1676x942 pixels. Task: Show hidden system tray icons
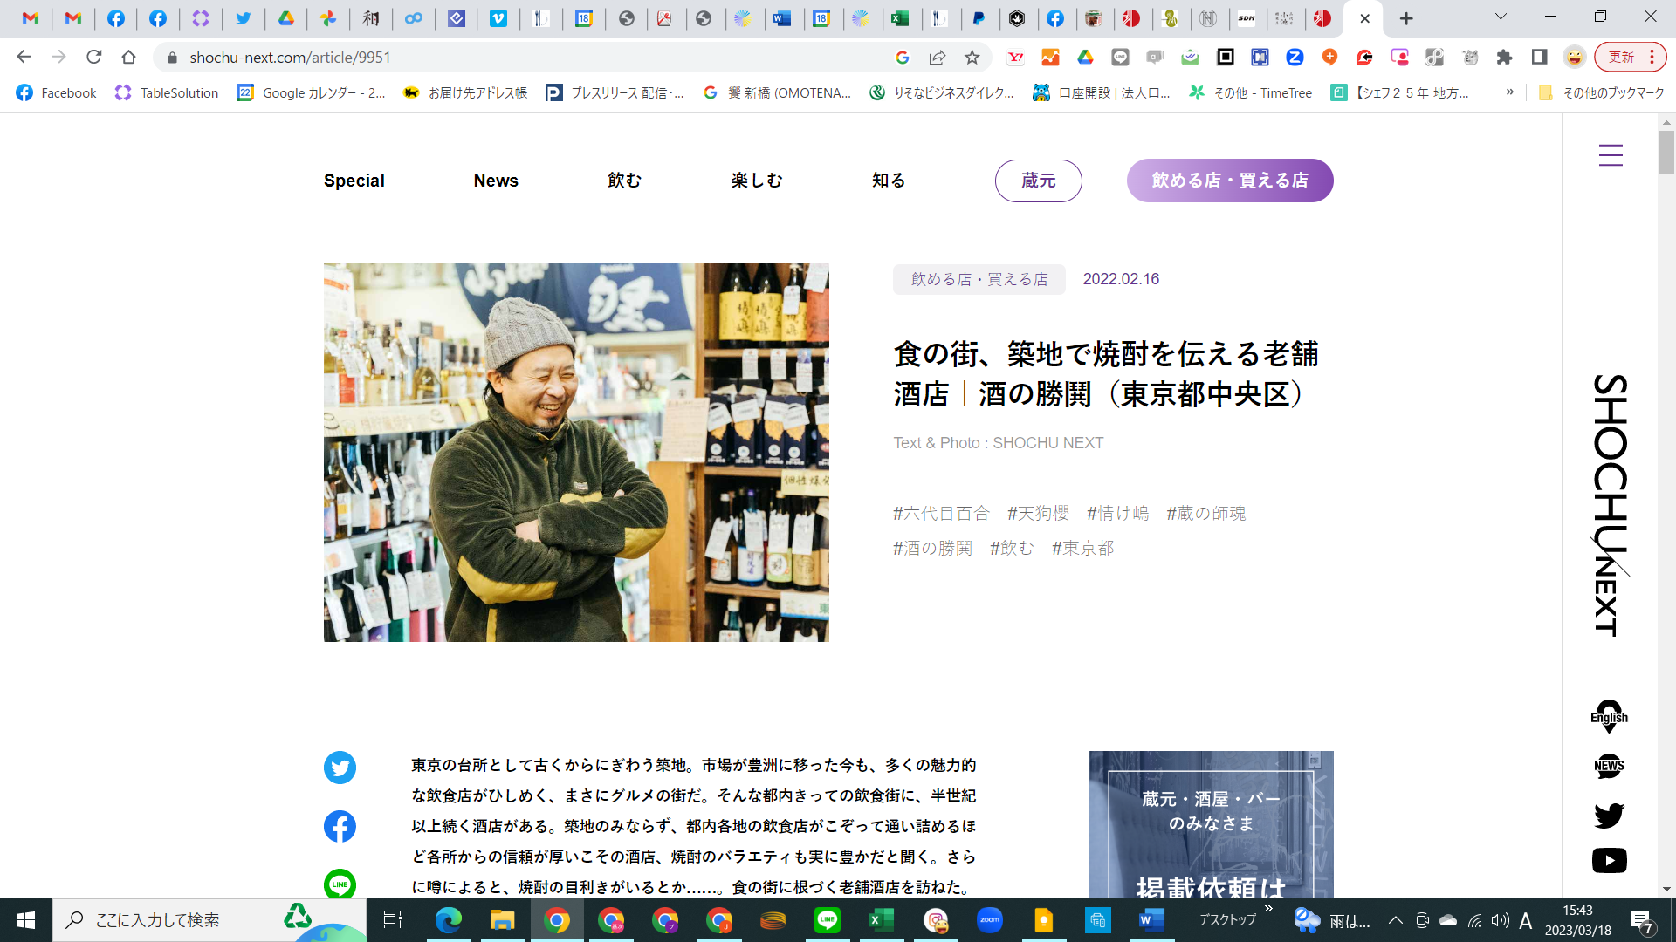1395,920
